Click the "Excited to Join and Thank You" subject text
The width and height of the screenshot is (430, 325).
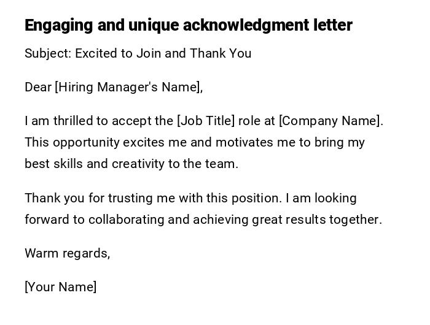coord(163,53)
